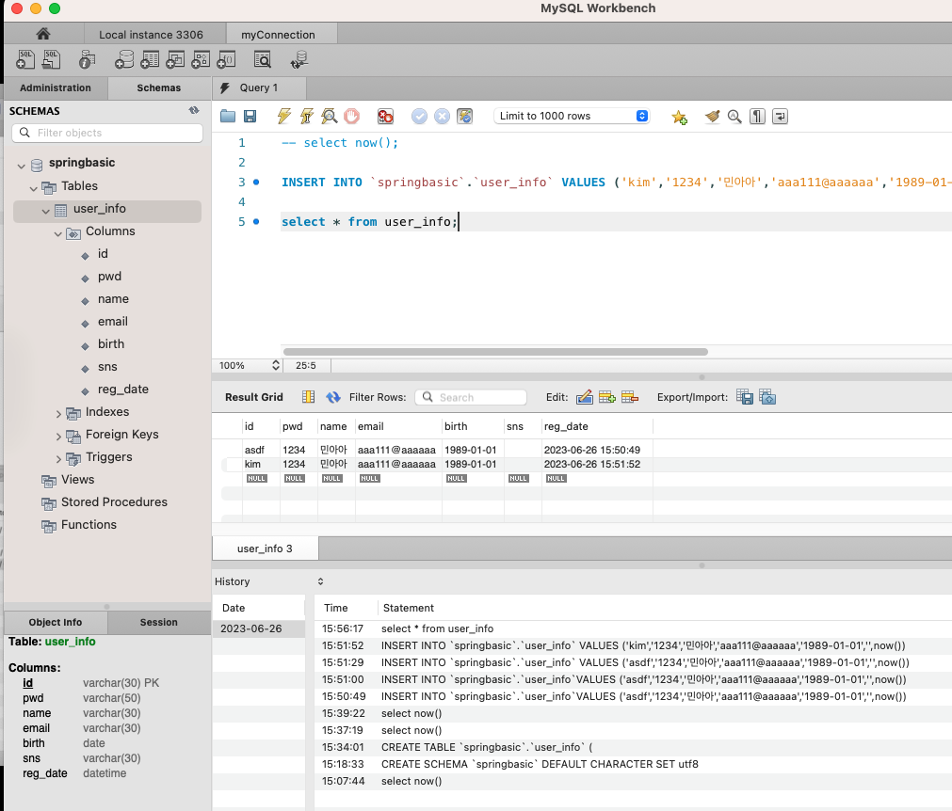Switch to Session tab
The width and height of the screenshot is (952, 811).
tap(159, 622)
